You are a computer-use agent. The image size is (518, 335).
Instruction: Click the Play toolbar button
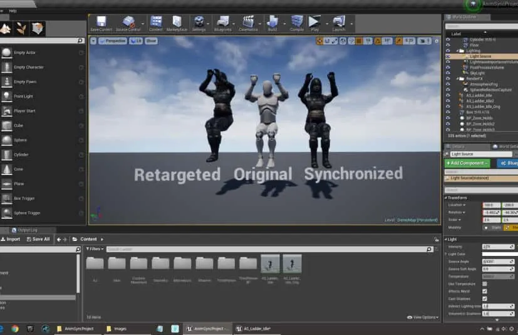(314, 23)
